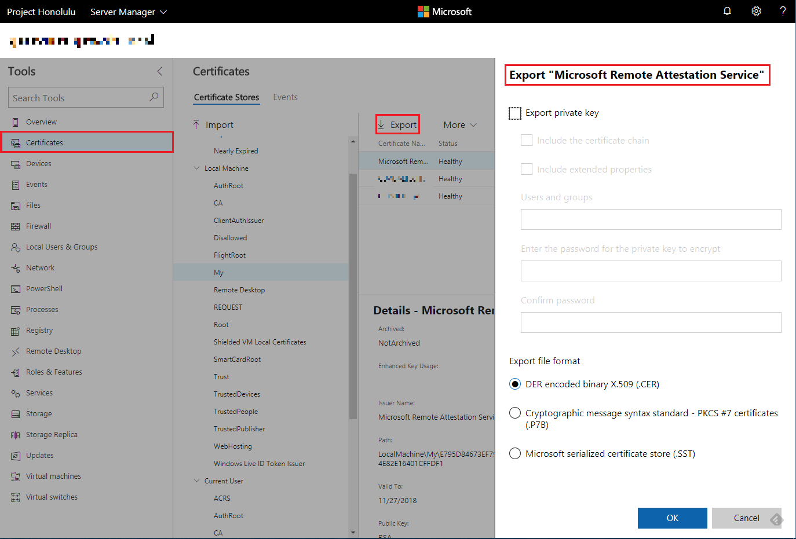Switch to the Events tab
The height and width of the screenshot is (539, 796).
click(x=285, y=97)
